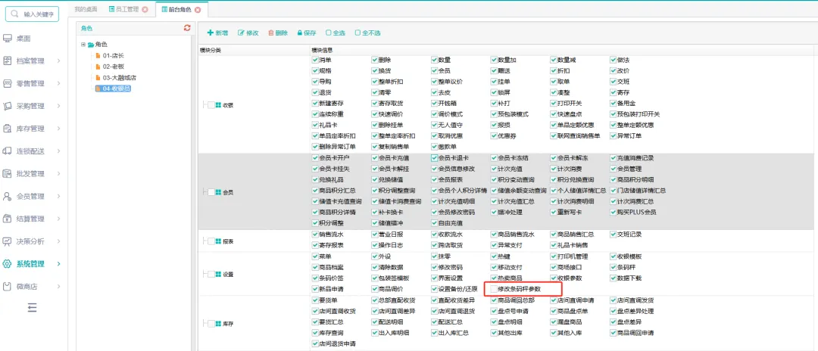Select role 02-老板 in the tree
818x351 pixels.
pyautogui.click(x=113, y=67)
